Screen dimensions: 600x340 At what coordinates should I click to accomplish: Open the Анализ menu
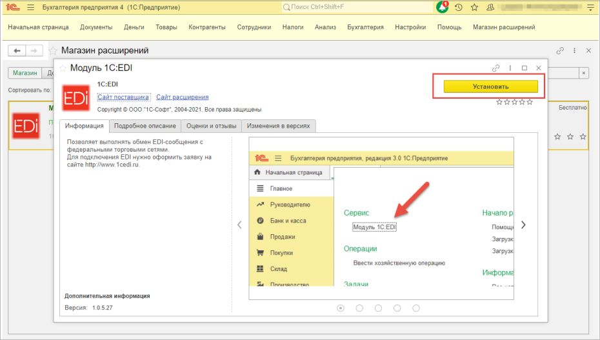[325, 27]
